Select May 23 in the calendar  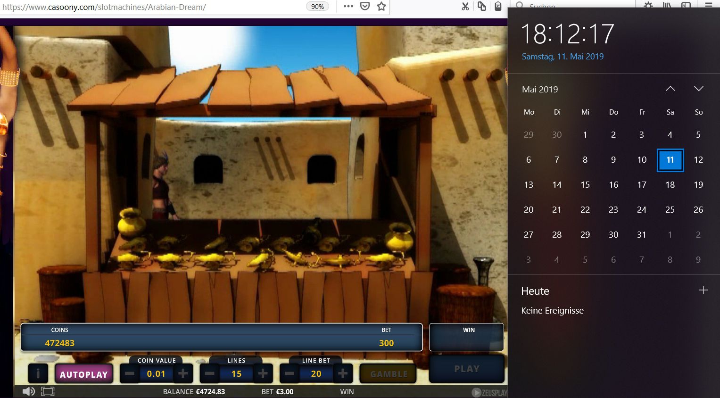point(613,210)
